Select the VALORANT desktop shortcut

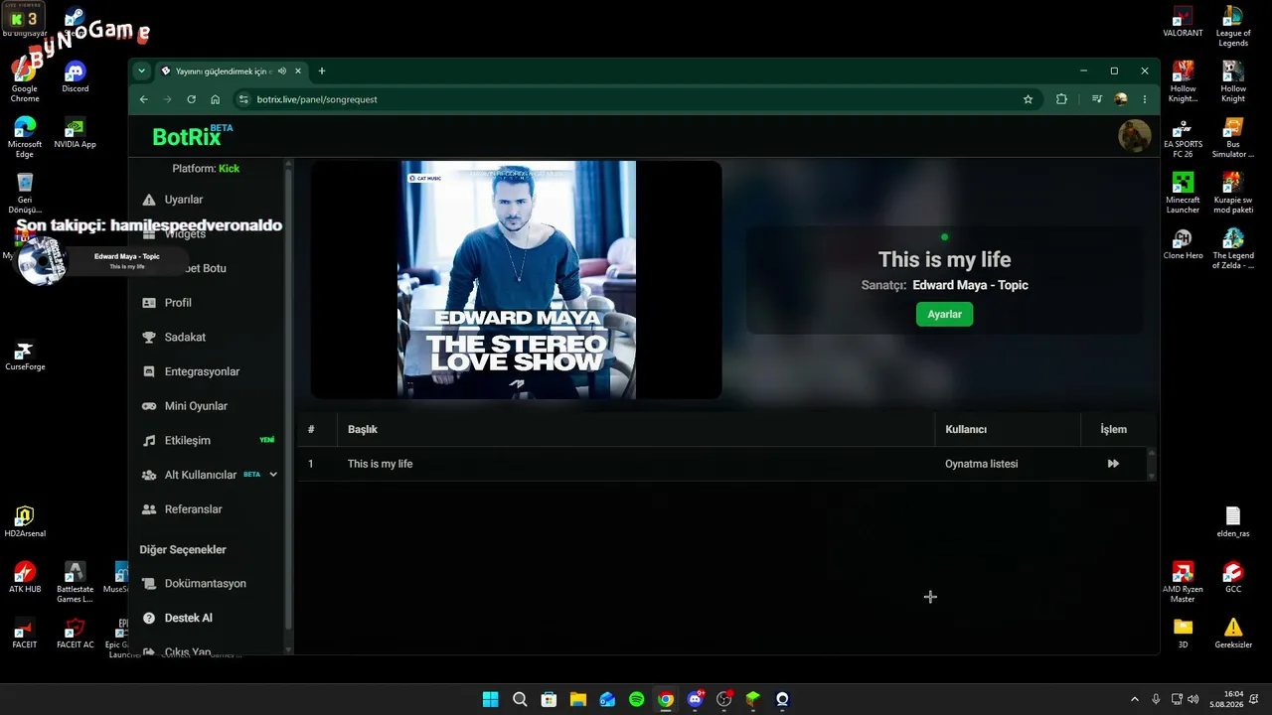[1183, 23]
